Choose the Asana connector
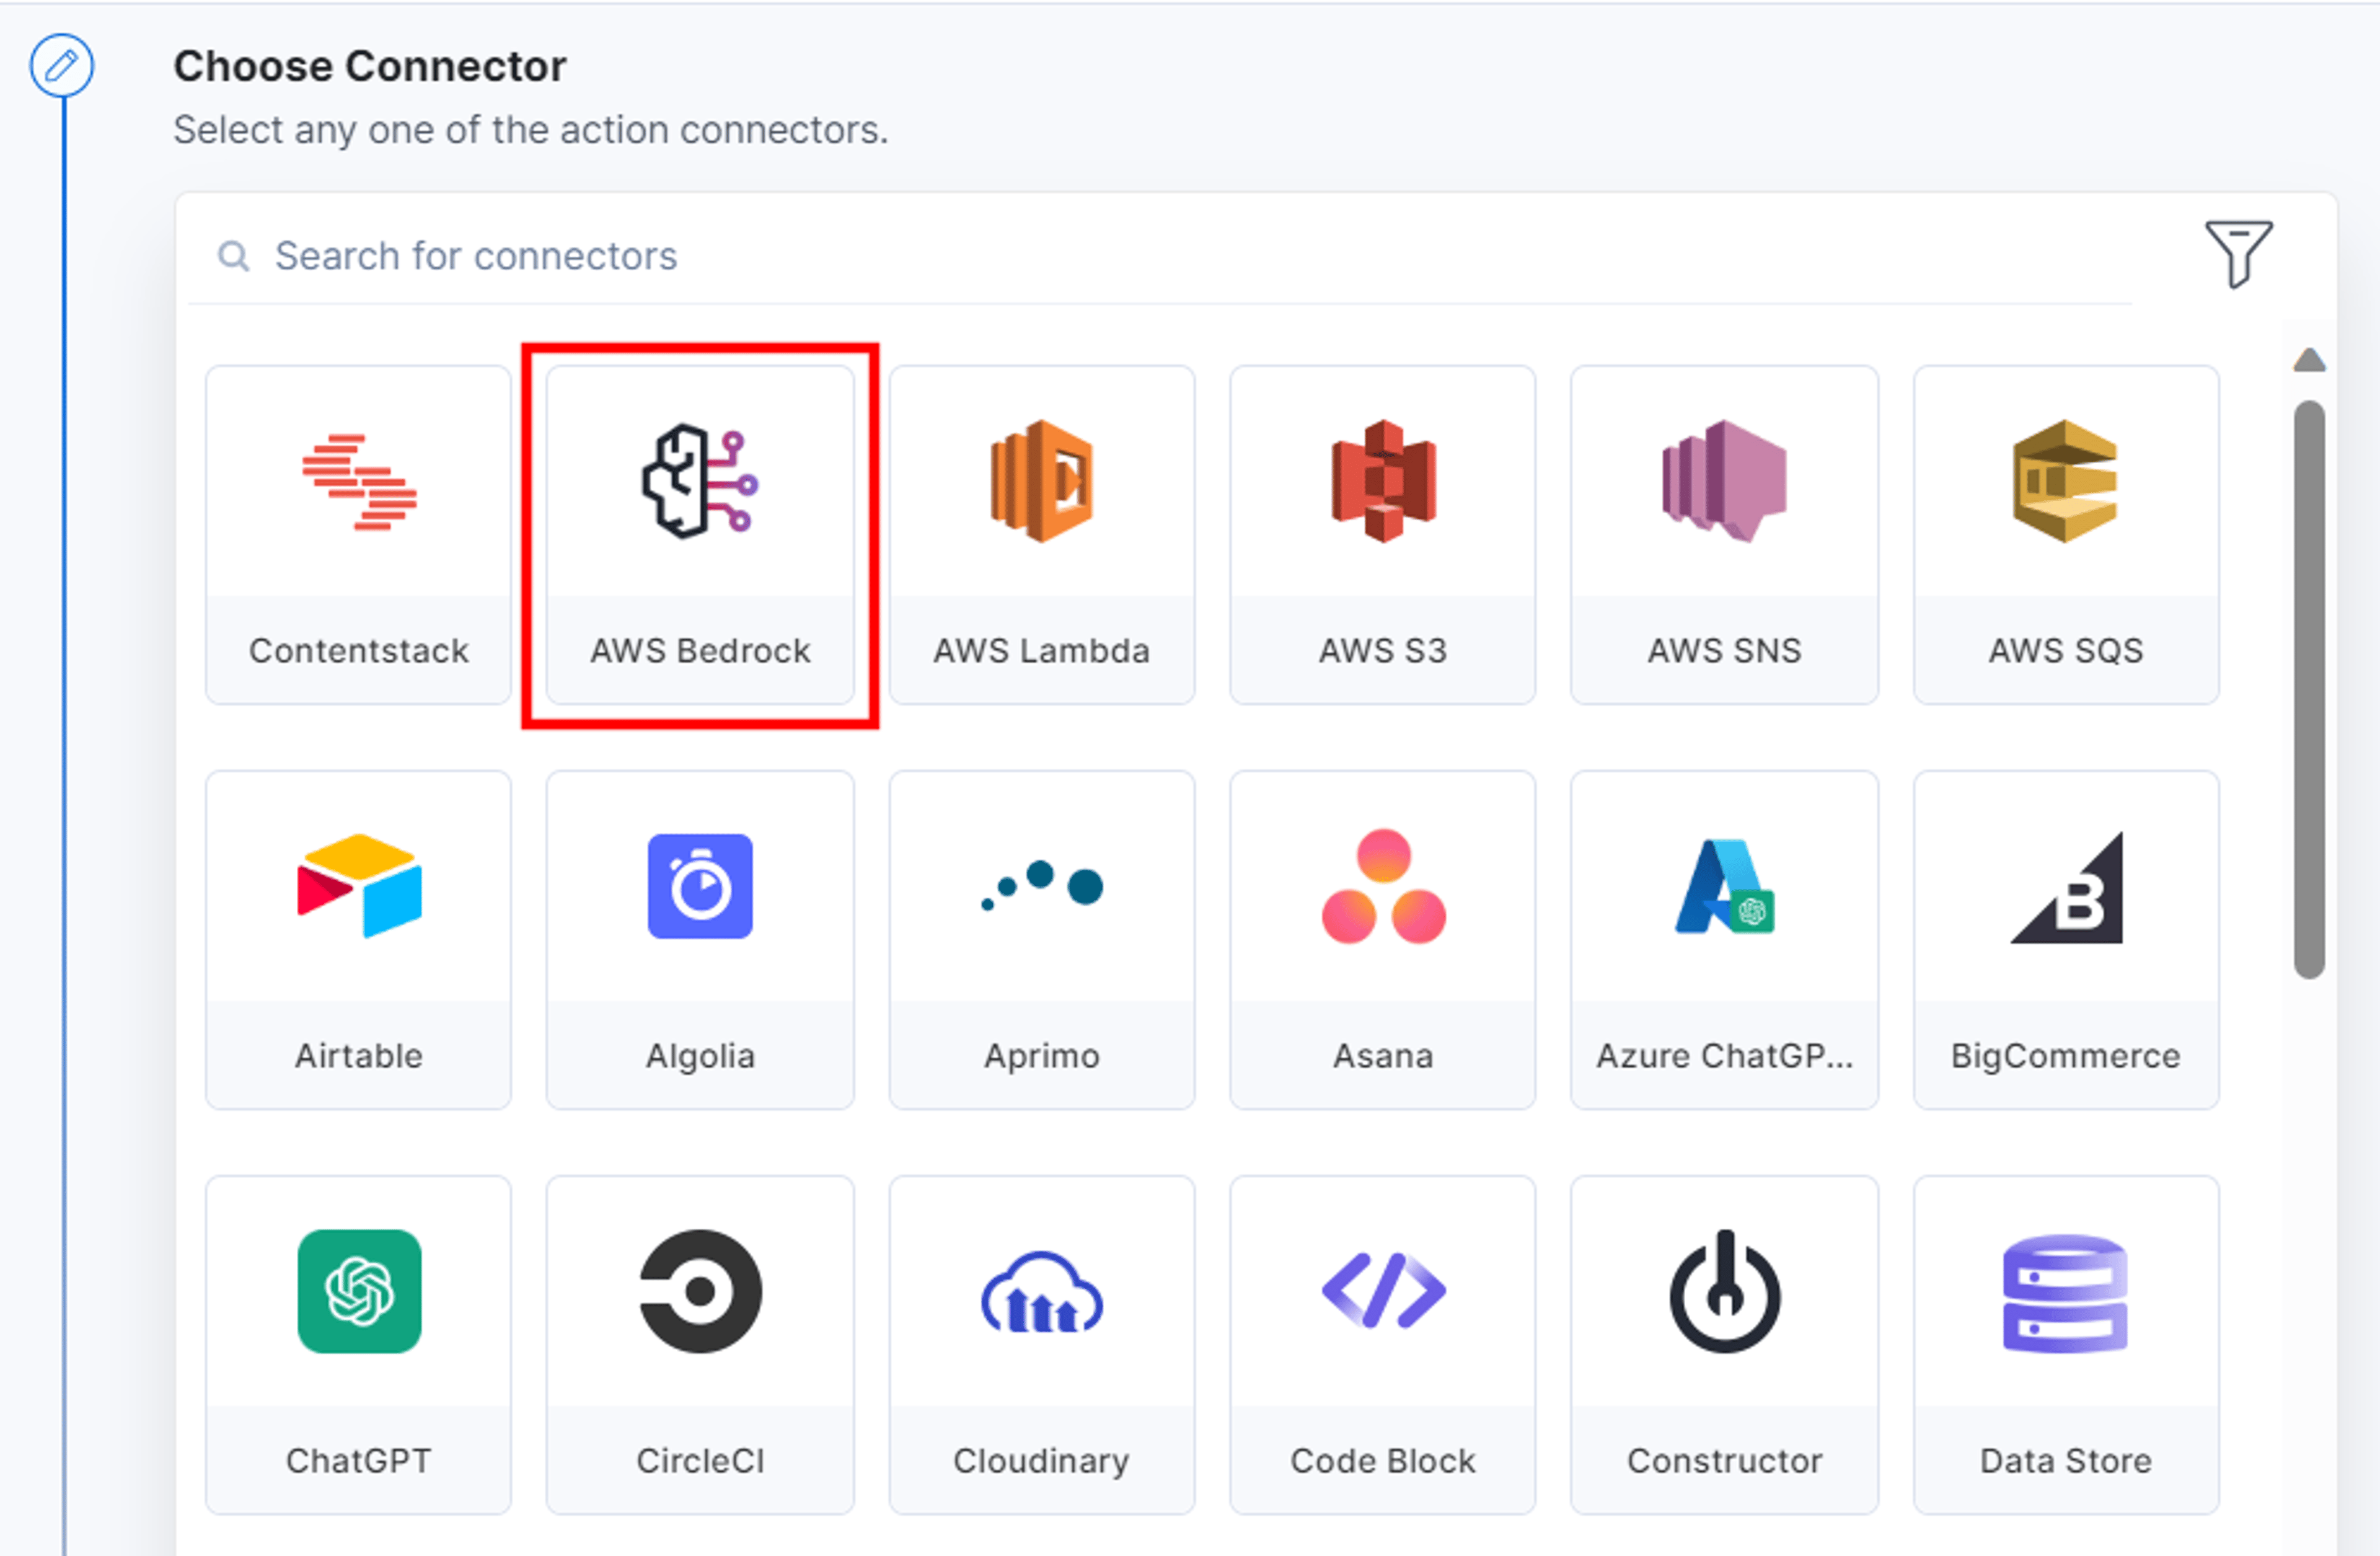The image size is (2380, 1556). pos(1383,940)
